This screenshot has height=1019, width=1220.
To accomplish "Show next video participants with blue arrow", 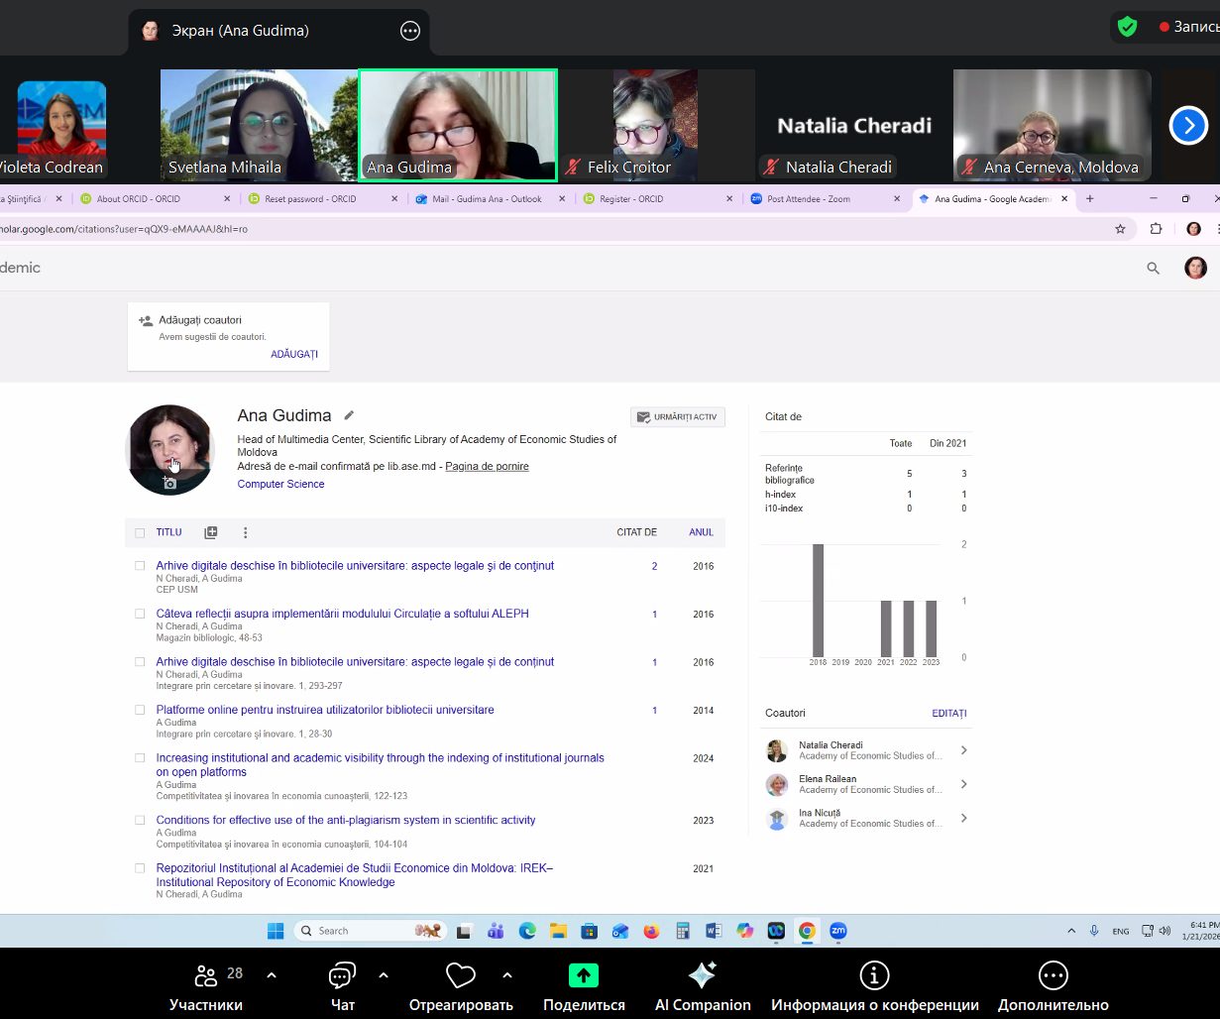I will (x=1187, y=126).
